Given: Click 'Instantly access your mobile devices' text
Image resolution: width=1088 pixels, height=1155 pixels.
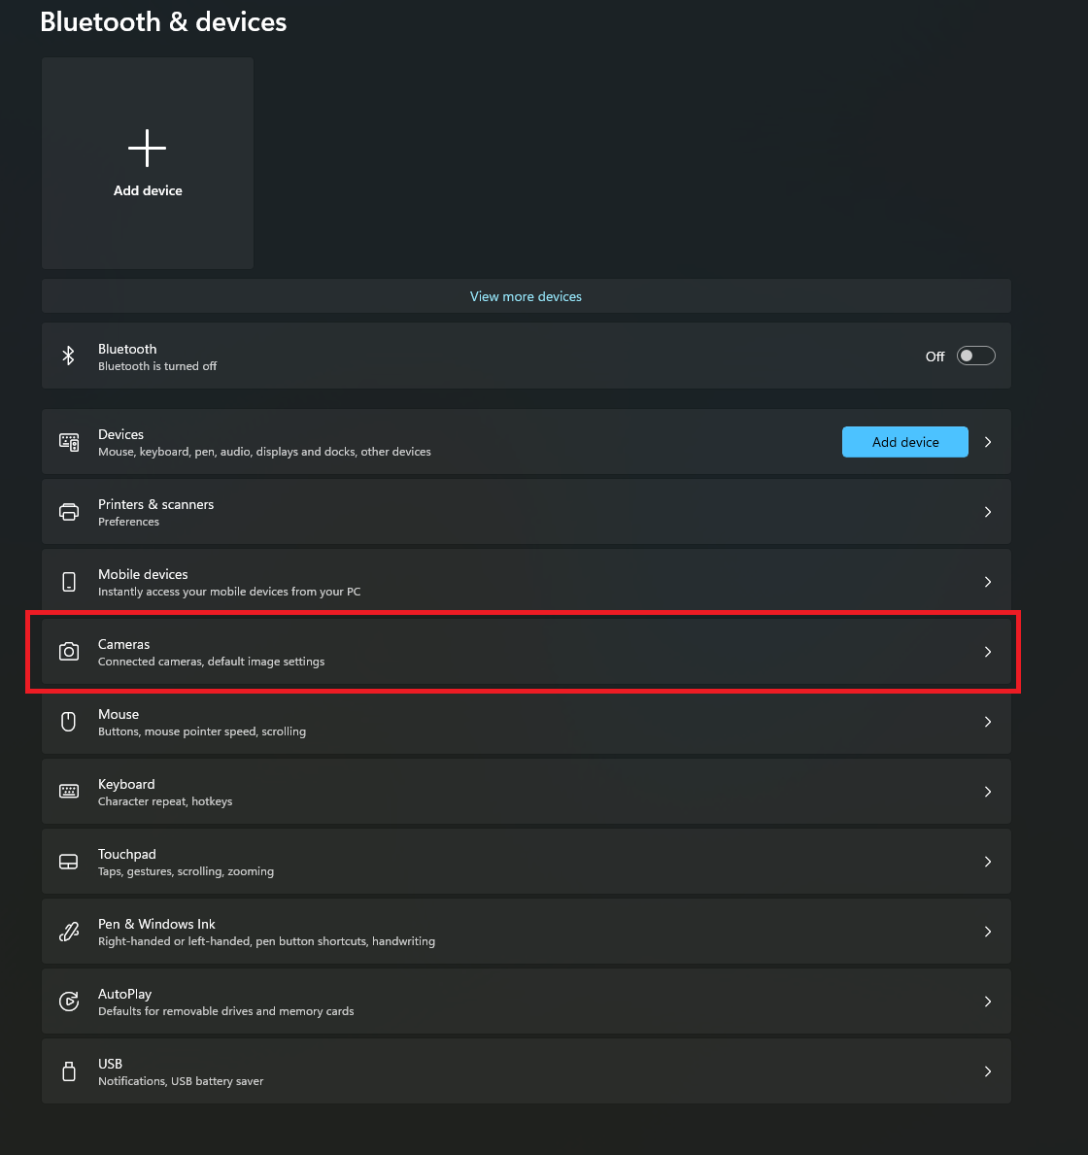Looking at the screenshot, I should click(x=229, y=592).
